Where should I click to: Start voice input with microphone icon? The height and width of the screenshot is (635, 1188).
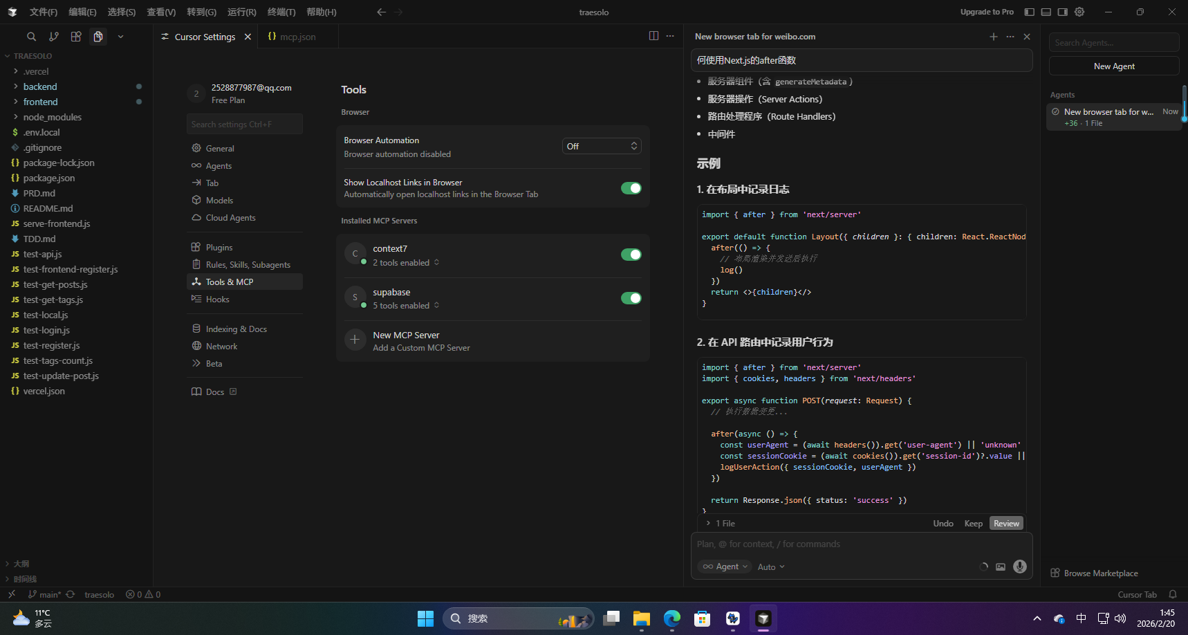pyautogui.click(x=1020, y=567)
